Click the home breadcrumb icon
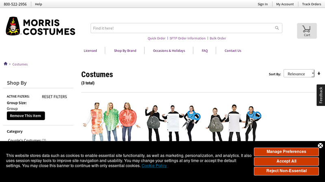Viewport: 325px width, 182px height. [x=6, y=64]
